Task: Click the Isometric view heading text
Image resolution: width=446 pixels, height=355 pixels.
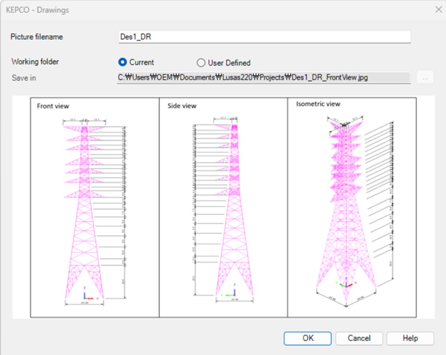Action: [x=318, y=104]
